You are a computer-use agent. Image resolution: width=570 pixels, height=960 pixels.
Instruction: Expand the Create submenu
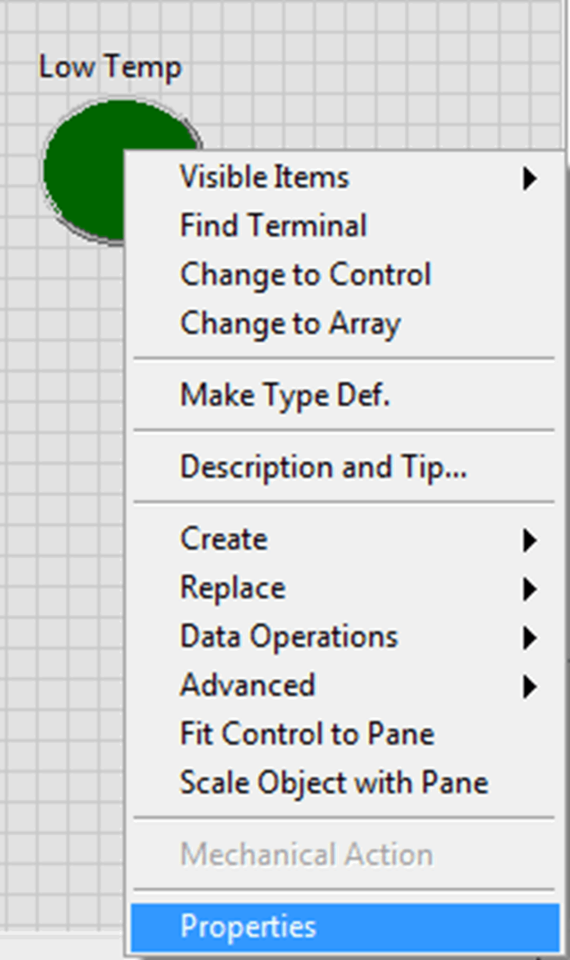click(529, 539)
